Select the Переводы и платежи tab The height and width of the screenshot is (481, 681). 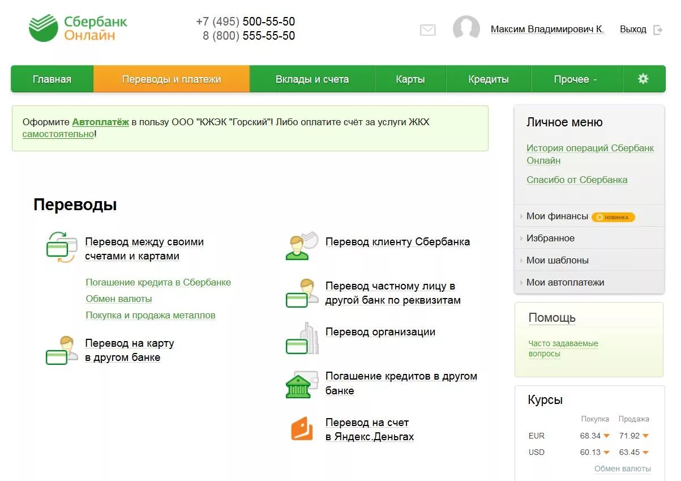click(172, 79)
